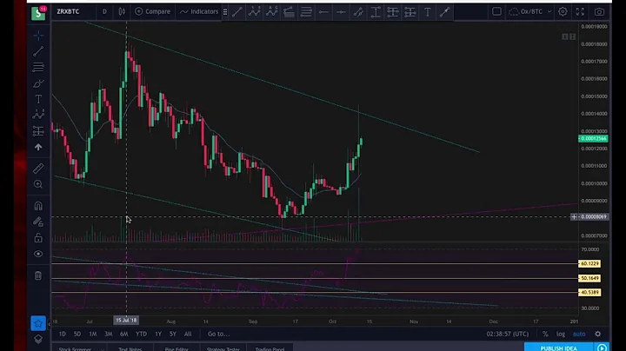Toggle magnet mode
Image resolution: width=626 pixels, height=351 pixels.
[x=38, y=206]
